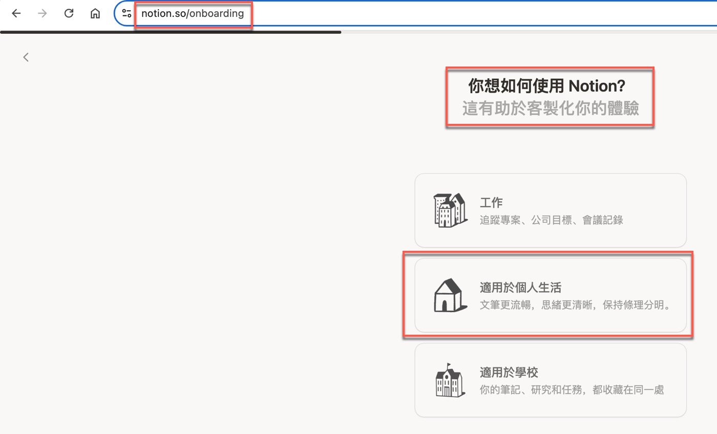
Task: Go back with the browser back arrow
Action: coord(16,14)
